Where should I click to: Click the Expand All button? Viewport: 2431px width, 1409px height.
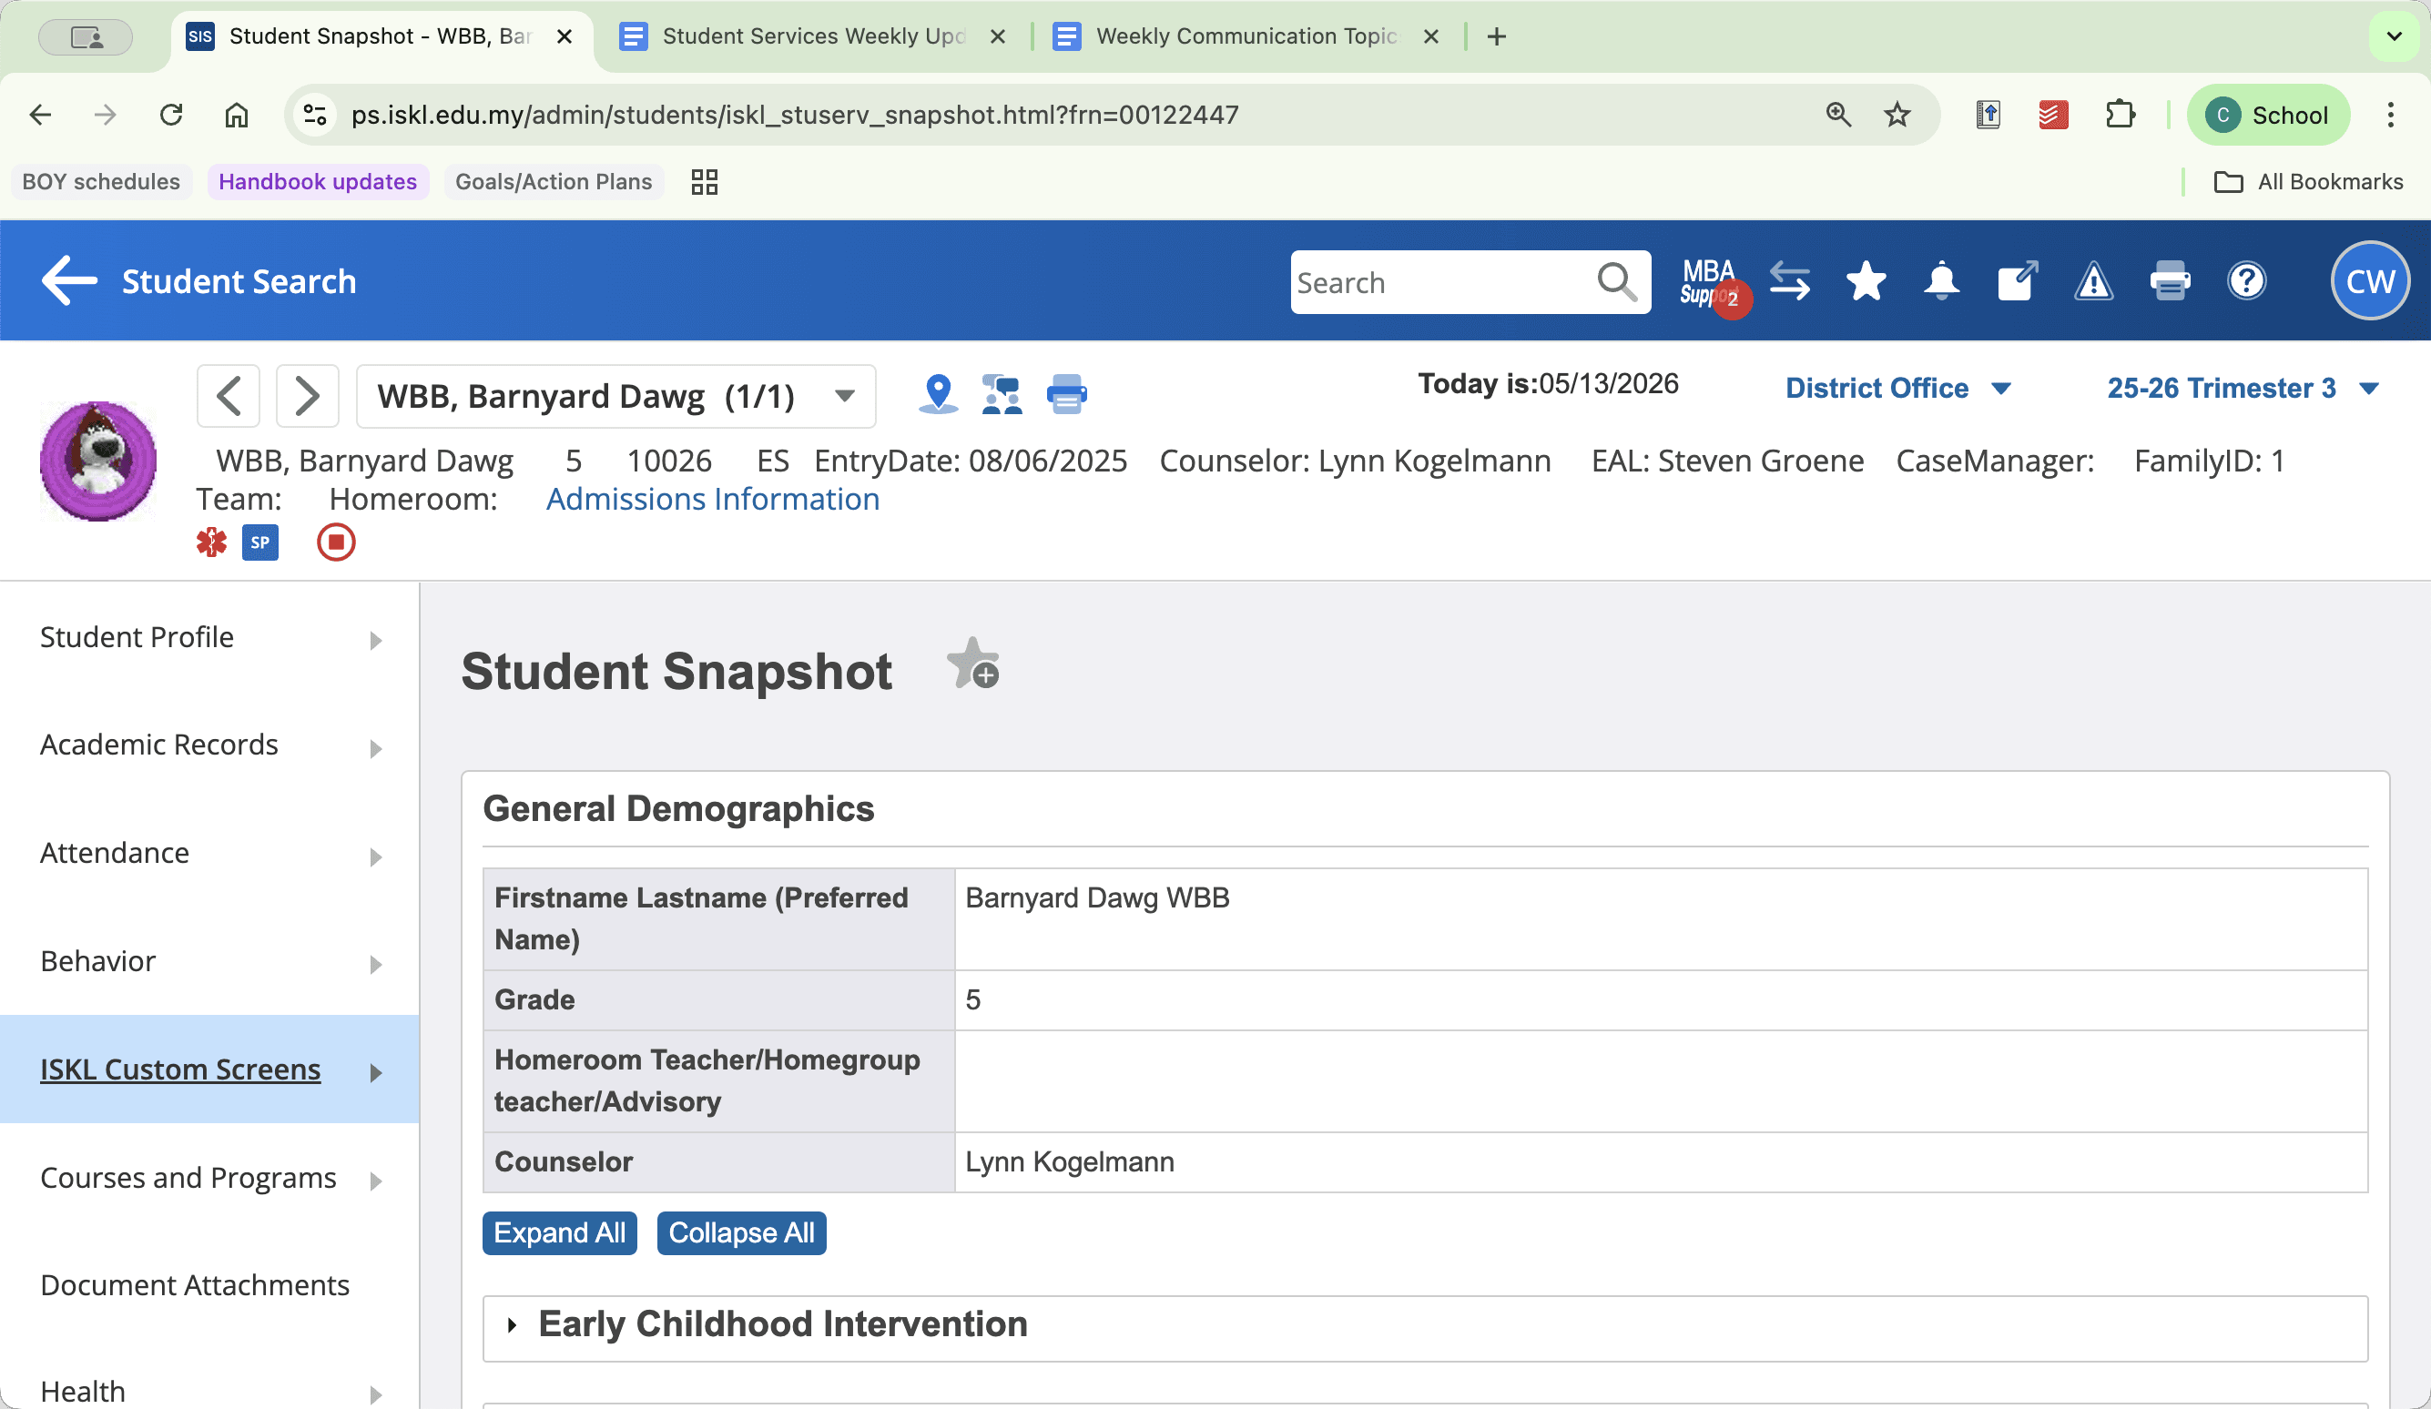560,1233
